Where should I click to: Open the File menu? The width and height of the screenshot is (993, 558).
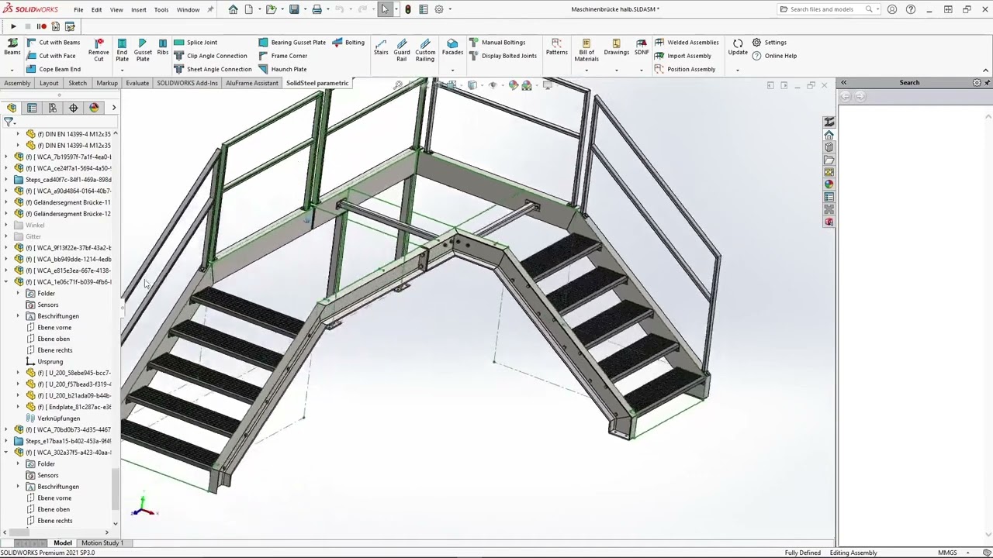[x=78, y=10]
